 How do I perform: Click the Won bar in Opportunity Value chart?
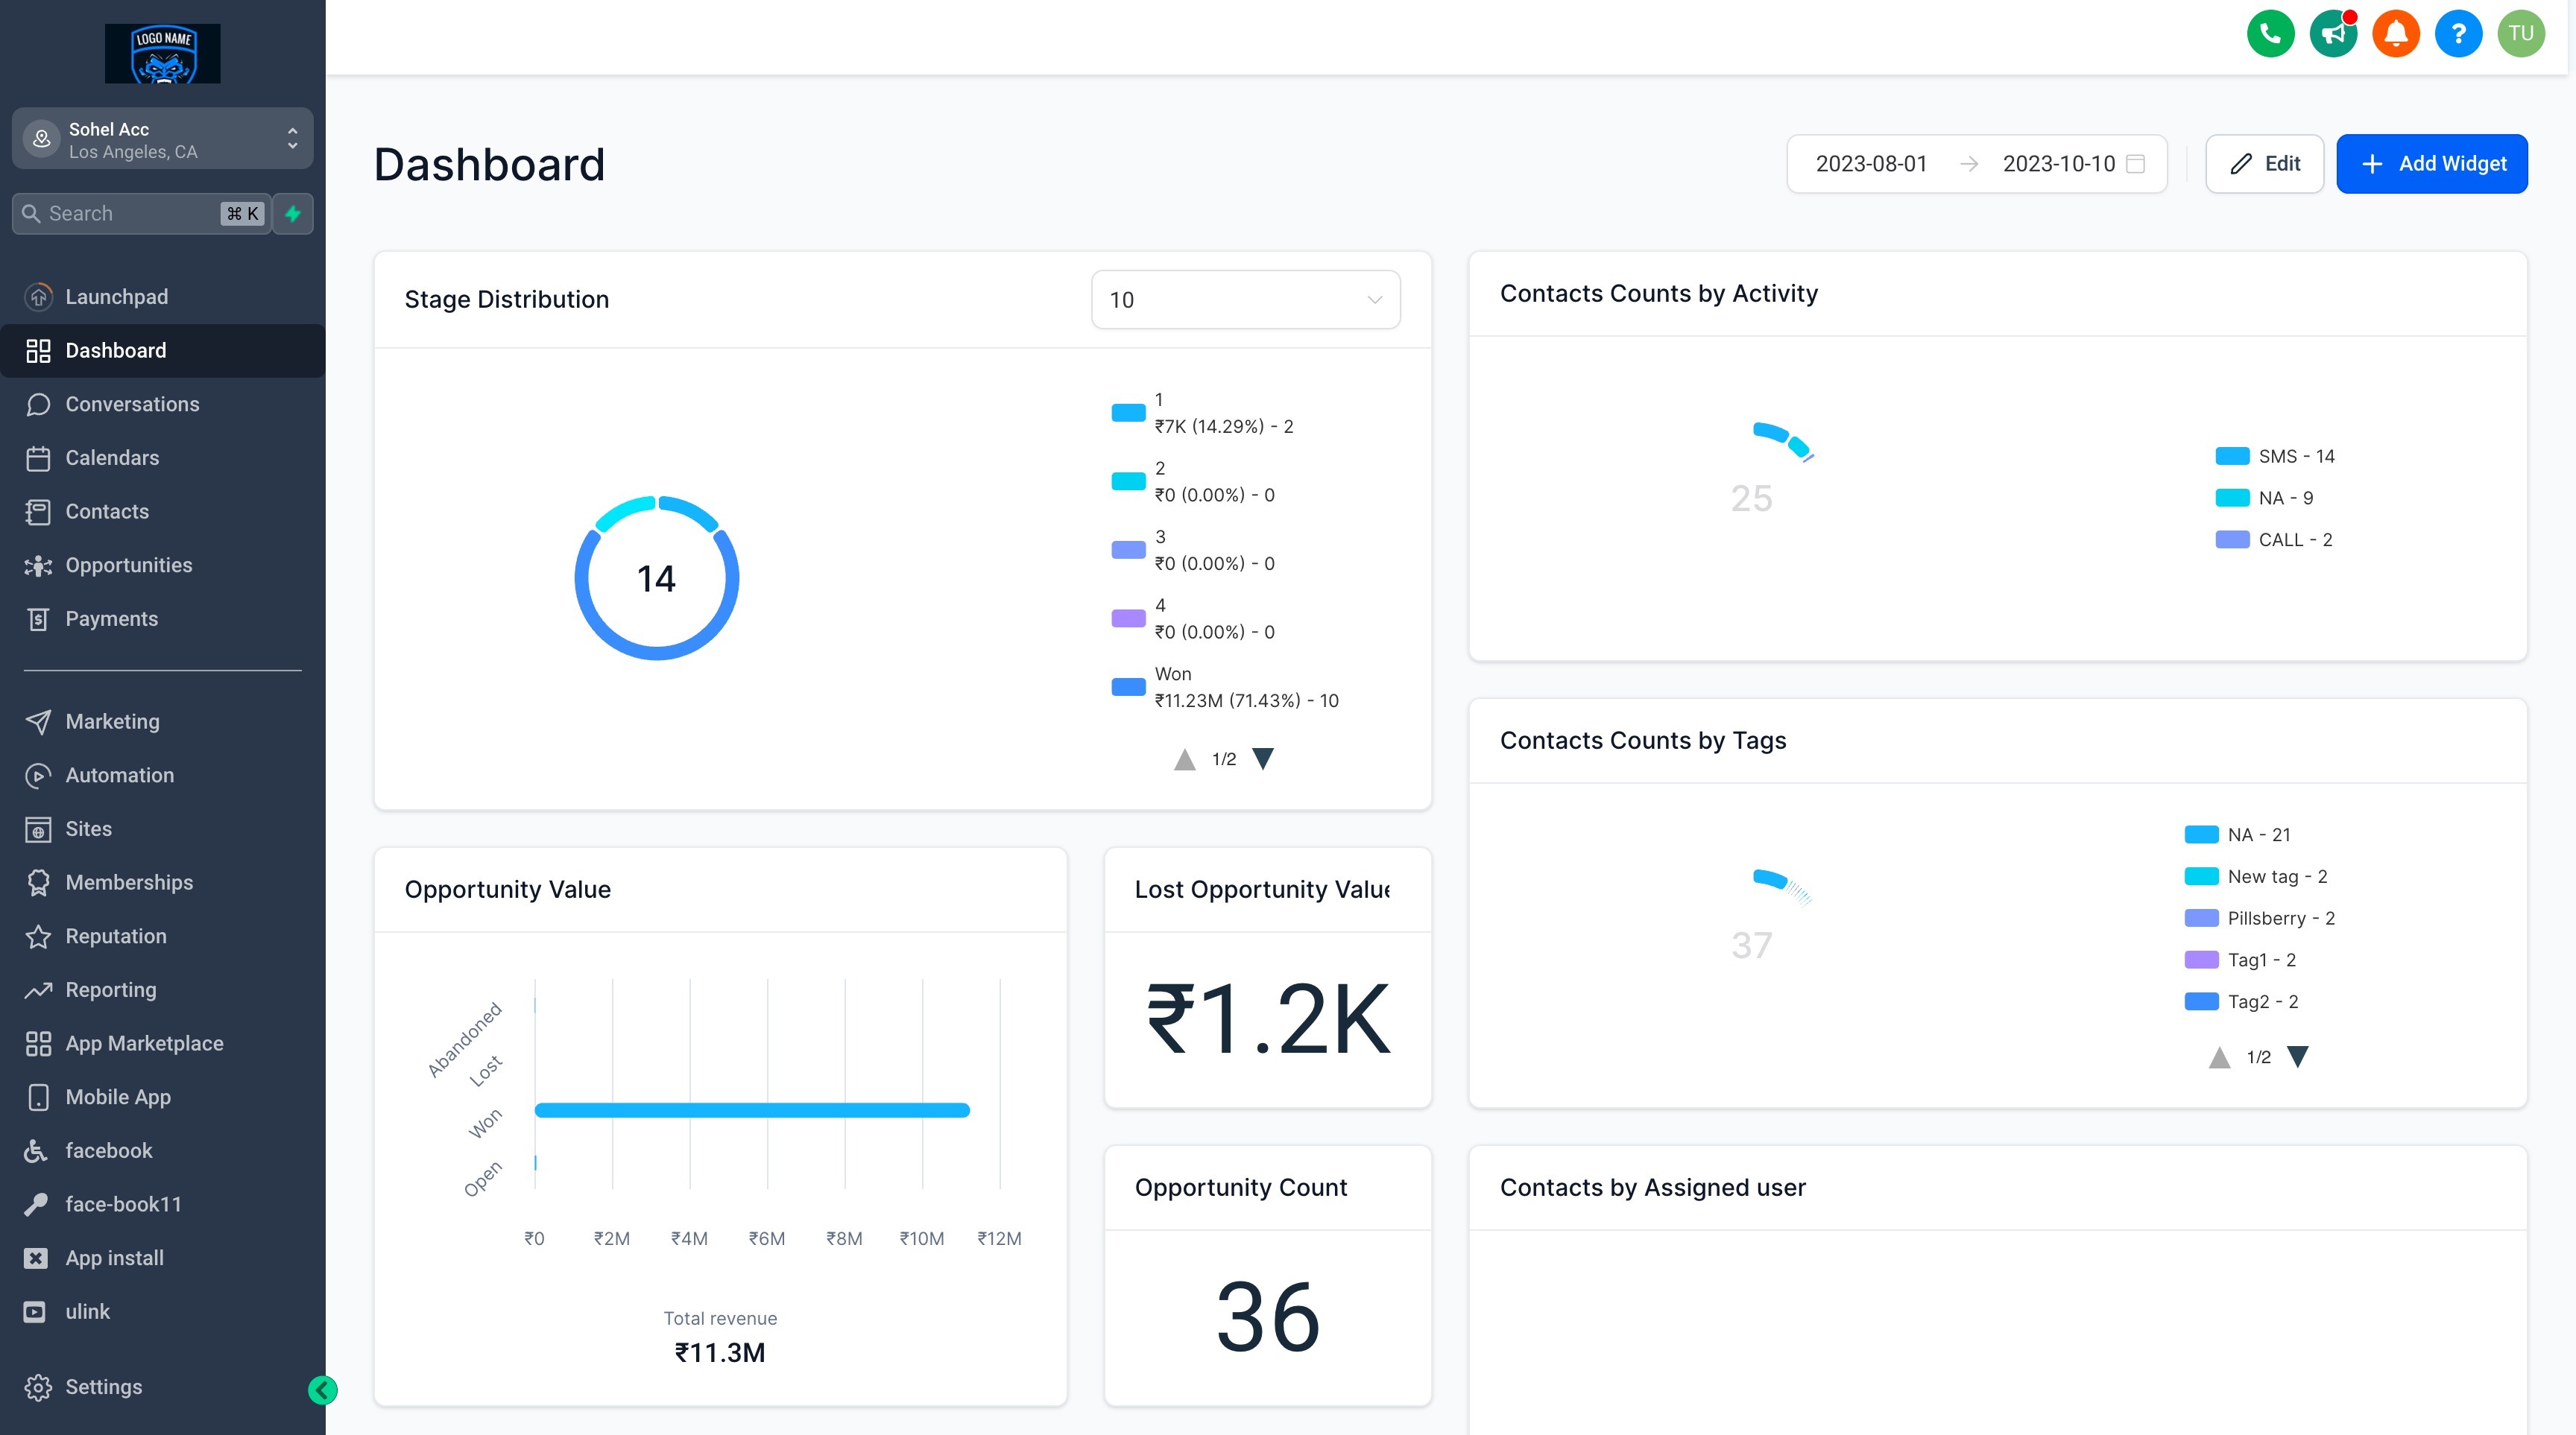751,1110
